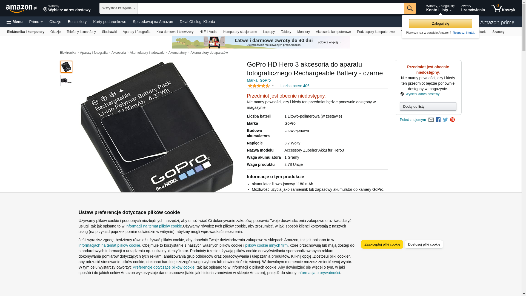Click the main search input field
This screenshot has height=296, width=526.
click(x=271, y=8)
